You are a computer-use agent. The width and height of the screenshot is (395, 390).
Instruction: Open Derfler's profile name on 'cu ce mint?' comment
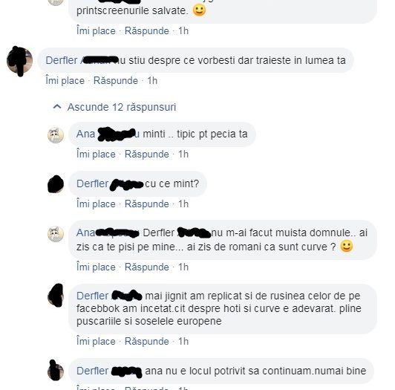[93, 183]
